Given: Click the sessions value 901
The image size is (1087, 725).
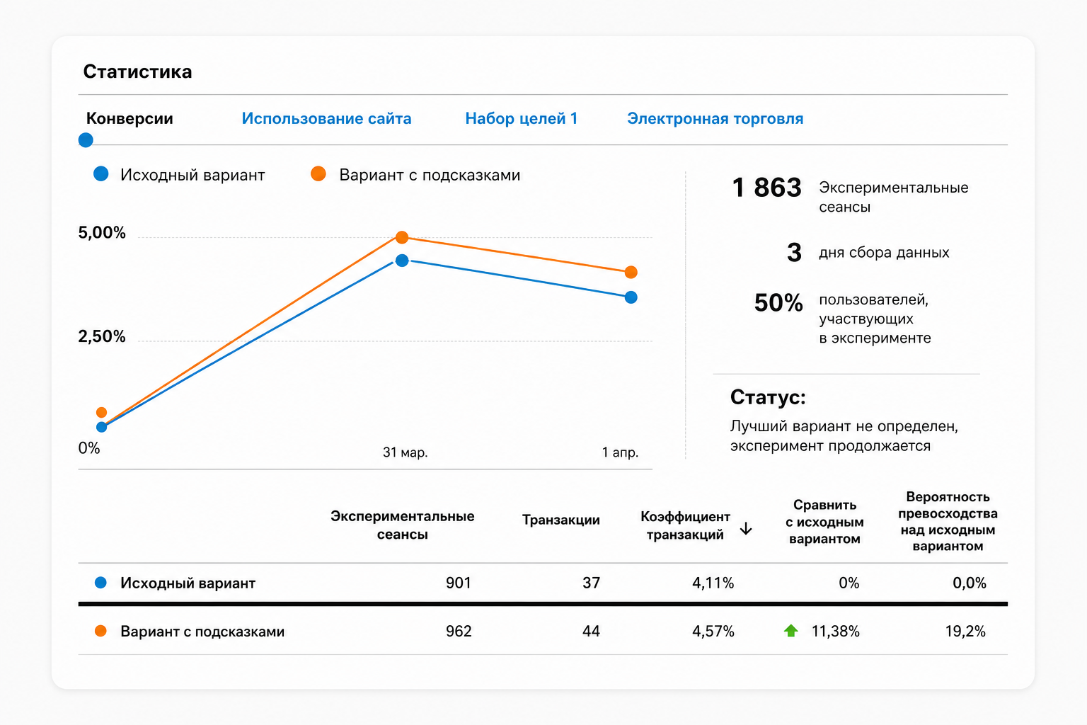Looking at the screenshot, I should tap(459, 583).
